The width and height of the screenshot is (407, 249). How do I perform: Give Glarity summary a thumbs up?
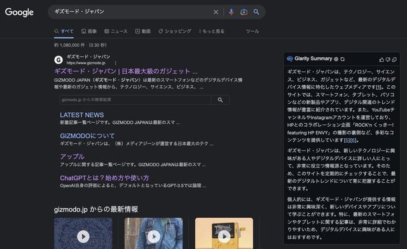pyautogui.click(x=382, y=60)
